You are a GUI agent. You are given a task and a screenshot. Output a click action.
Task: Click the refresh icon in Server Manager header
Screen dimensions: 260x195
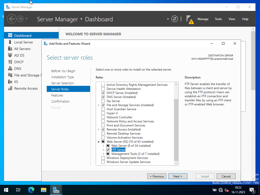175,19
